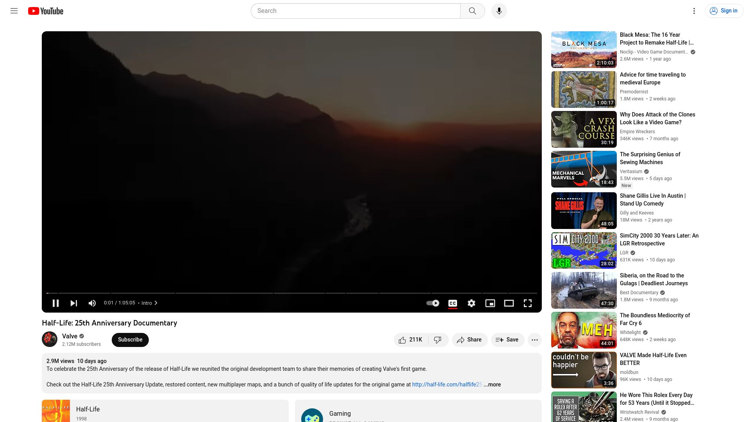Enable theater mode
Image resolution: width=750 pixels, height=422 pixels.
point(509,303)
